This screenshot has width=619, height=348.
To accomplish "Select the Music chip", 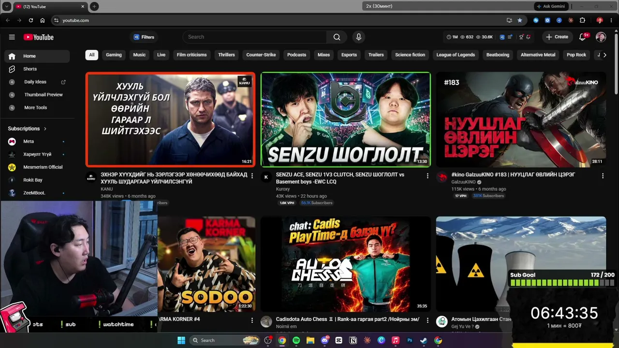I will (139, 55).
